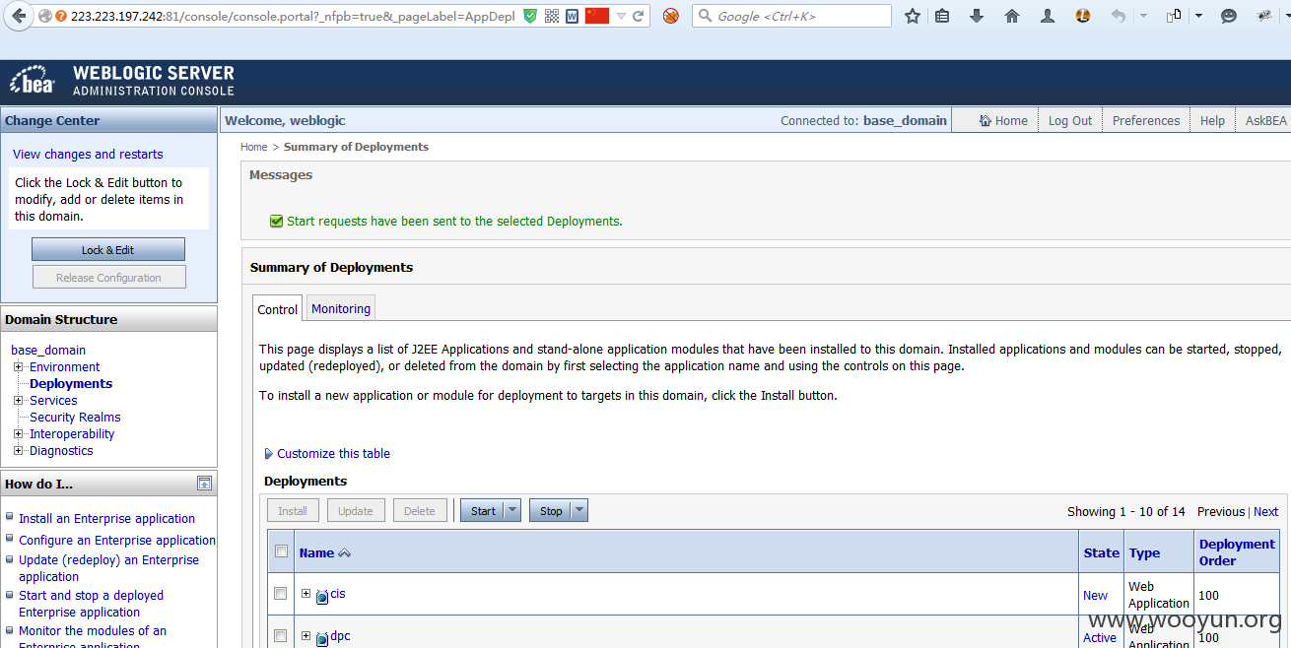The height and width of the screenshot is (648, 1291).
Task: Reload the page with the refresh icon
Action: (x=639, y=16)
